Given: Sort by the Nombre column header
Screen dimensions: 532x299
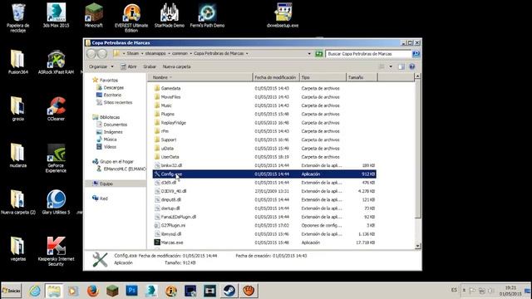Looking at the screenshot, I should [x=200, y=77].
